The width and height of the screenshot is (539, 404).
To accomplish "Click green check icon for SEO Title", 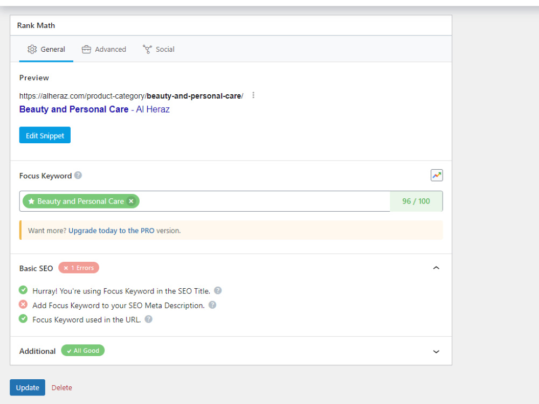I will (23, 290).
